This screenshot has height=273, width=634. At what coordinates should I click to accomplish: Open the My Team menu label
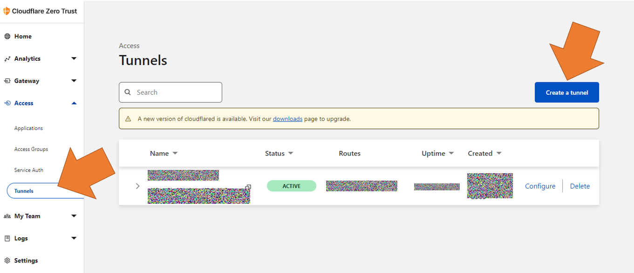point(27,216)
